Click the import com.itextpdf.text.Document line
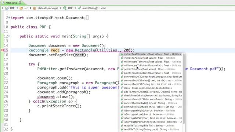 point(48,18)
